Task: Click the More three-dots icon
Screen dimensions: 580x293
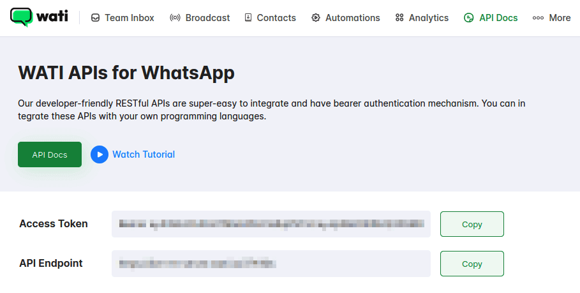Action: coord(538,18)
